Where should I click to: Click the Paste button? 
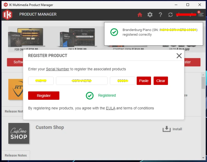click(144, 81)
